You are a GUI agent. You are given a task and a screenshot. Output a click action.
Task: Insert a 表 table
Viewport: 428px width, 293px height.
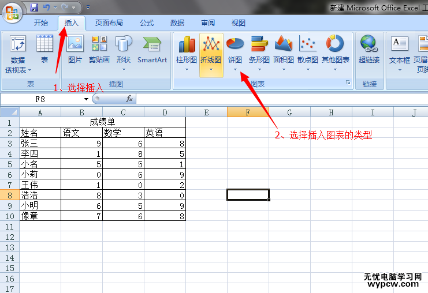(x=44, y=49)
